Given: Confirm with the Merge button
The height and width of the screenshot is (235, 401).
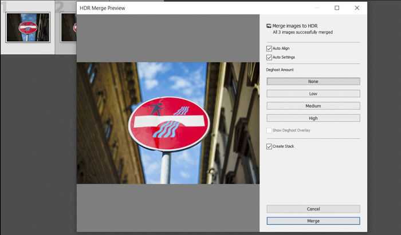Looking at the screenshot, I should point(313,221).
